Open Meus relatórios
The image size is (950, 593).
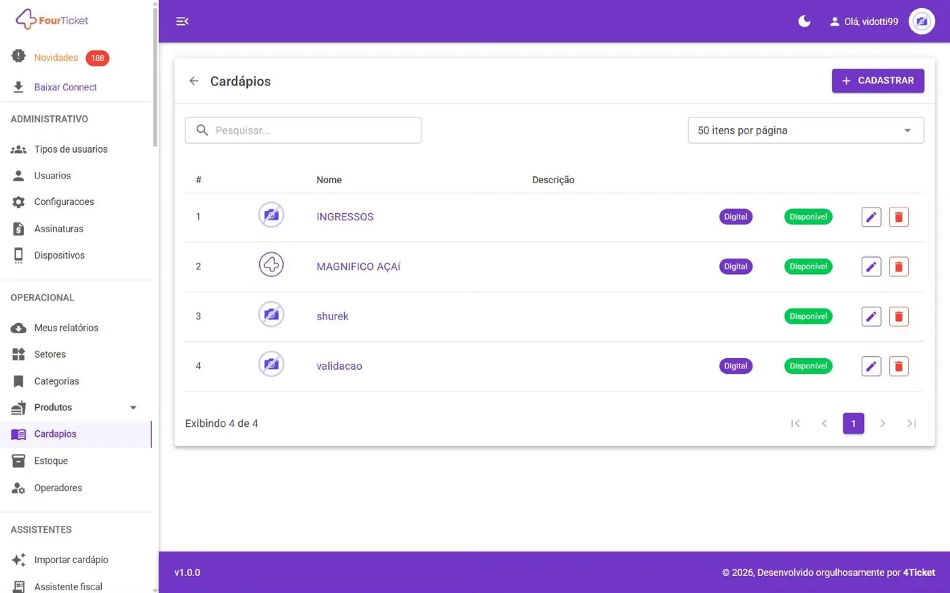[x=66, y=328]
